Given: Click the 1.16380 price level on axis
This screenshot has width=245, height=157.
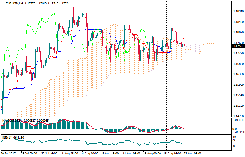Looking at the screenshot, I should point(238,74).
